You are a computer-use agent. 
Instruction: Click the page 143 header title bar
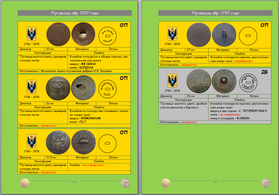[75, 13]
